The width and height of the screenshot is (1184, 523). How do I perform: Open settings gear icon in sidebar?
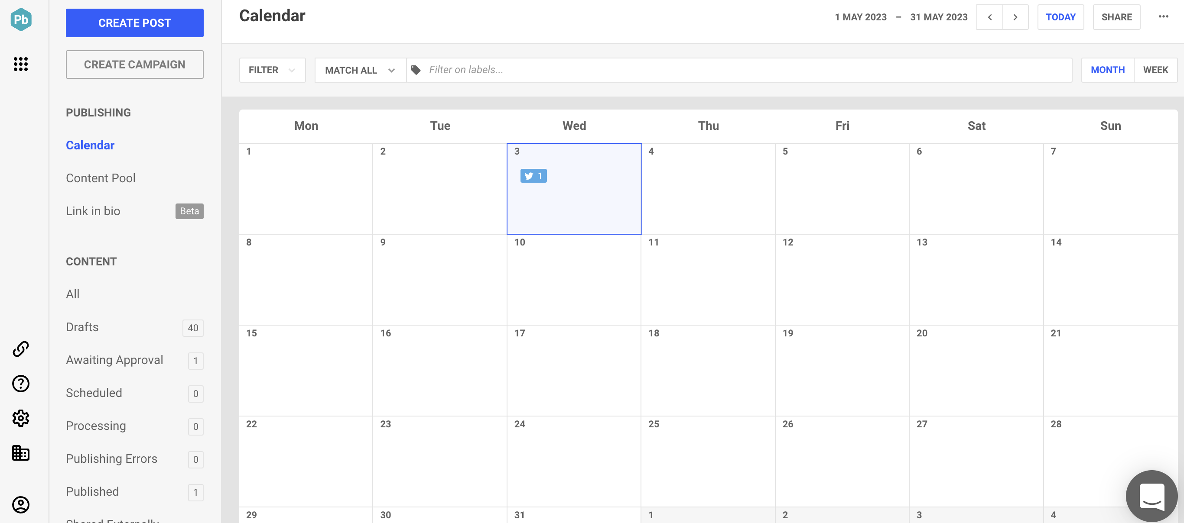21,418
